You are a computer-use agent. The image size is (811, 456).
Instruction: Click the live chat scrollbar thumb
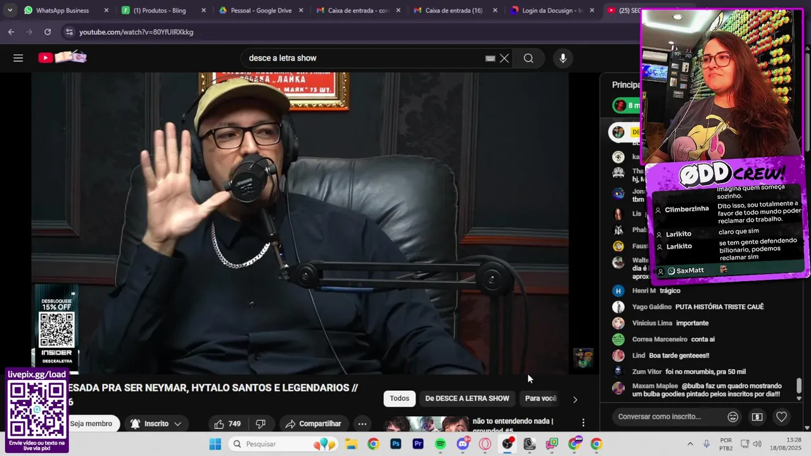pyautogui.click(x=799, y=385)
